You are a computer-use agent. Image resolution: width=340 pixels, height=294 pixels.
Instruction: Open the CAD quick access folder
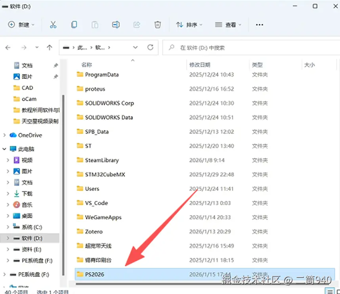pos(27,88)
